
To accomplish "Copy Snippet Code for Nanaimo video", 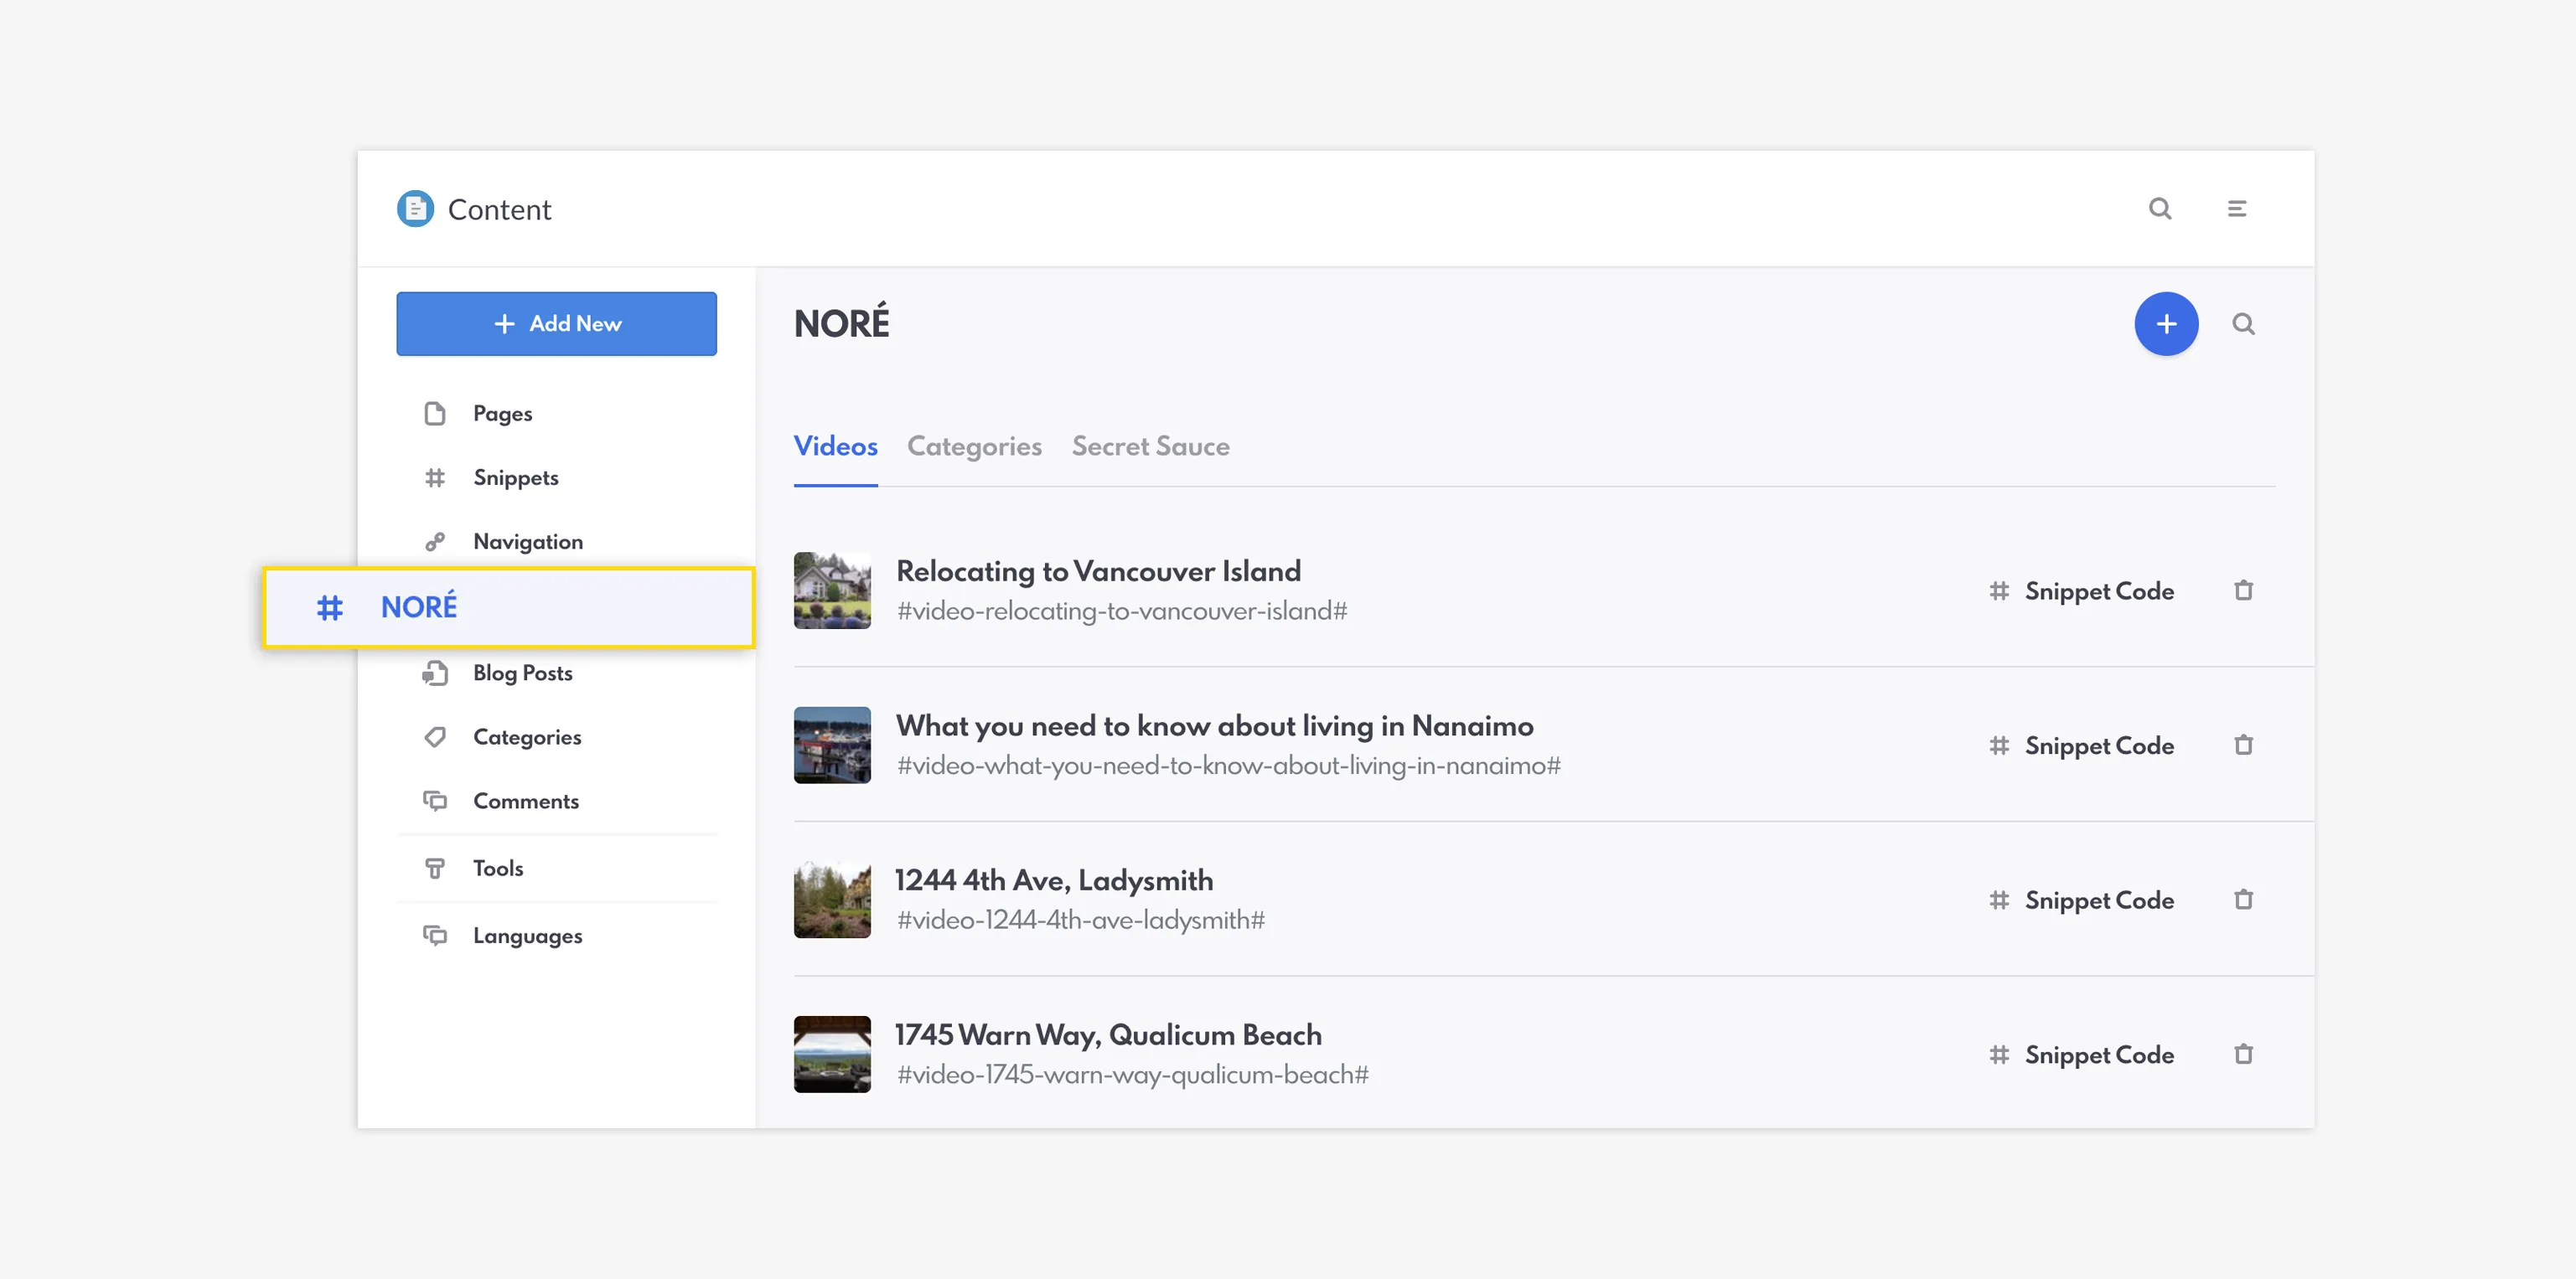I will [2099, 745].
